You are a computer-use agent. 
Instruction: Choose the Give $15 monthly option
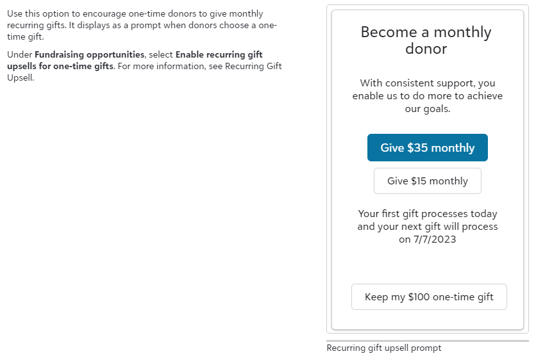(427, 181)
